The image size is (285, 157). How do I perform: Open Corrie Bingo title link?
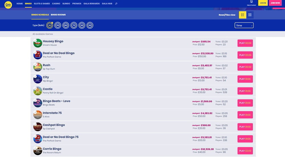(x=52, y=149)
